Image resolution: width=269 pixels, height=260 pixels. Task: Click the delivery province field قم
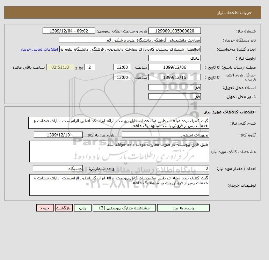click(x=174, y=87)
